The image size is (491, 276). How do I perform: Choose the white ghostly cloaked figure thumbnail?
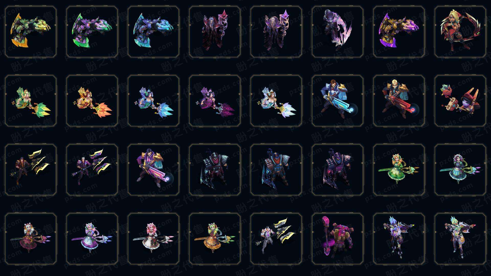[x=338, y=32]
